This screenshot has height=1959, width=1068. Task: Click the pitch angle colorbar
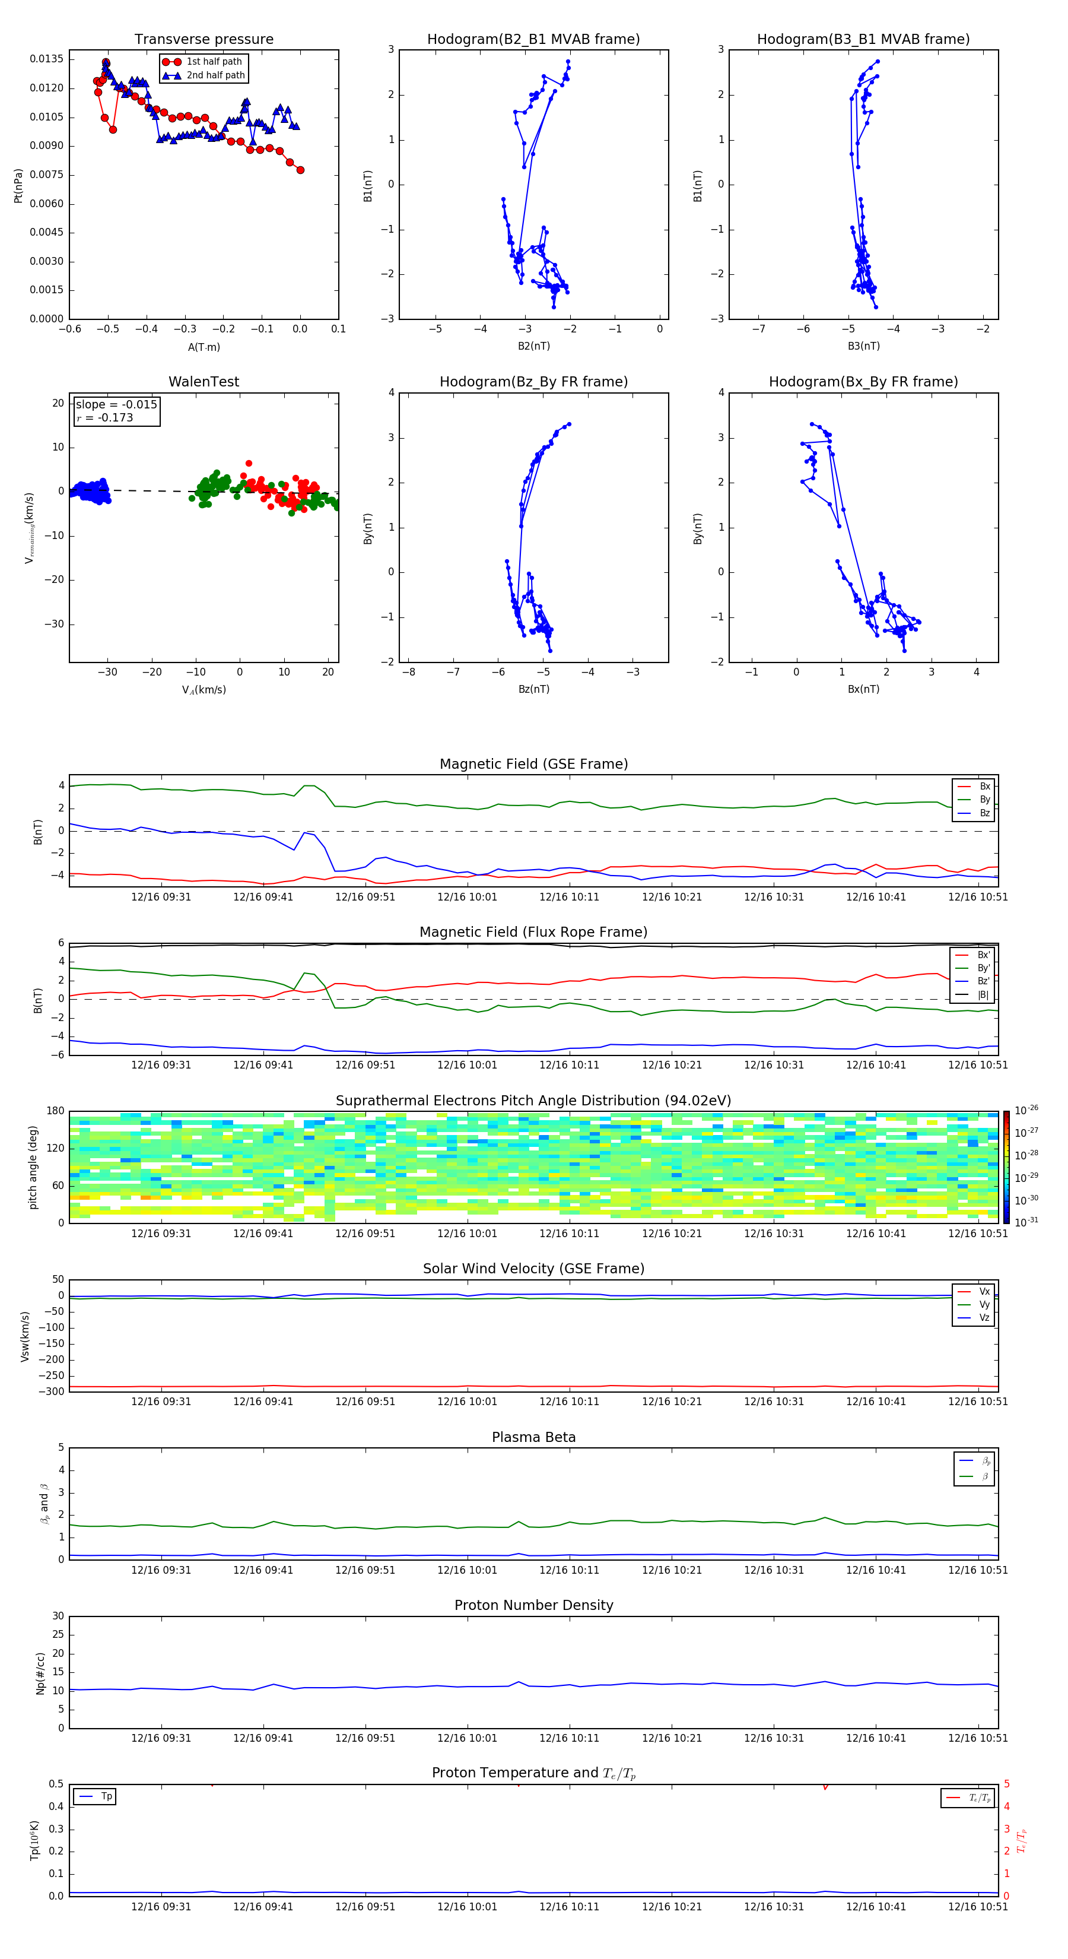pos(1006,1167)
